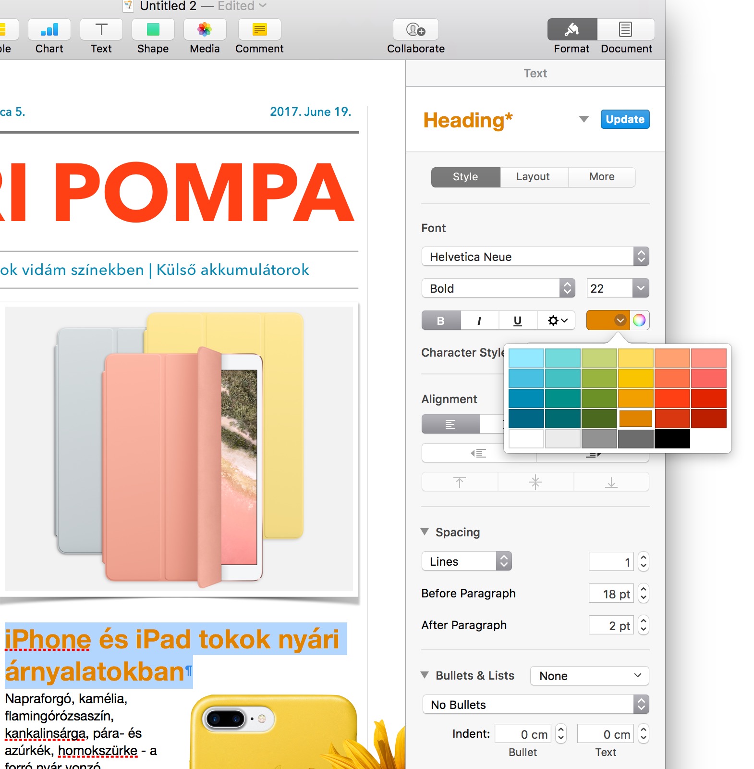Open font size 22 dropdown

[x=641, y=288]
